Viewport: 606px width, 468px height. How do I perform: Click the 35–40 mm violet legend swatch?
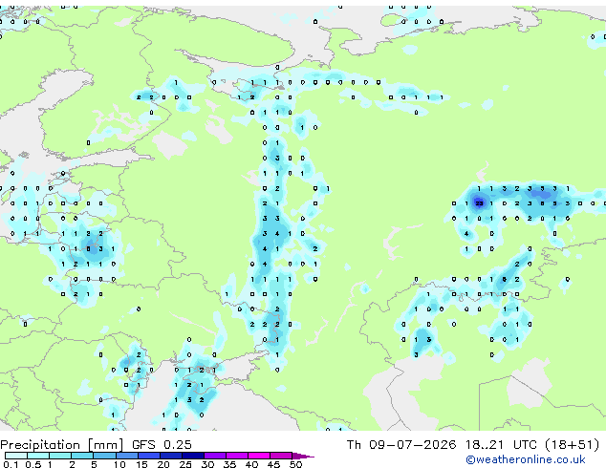[236, 456]
